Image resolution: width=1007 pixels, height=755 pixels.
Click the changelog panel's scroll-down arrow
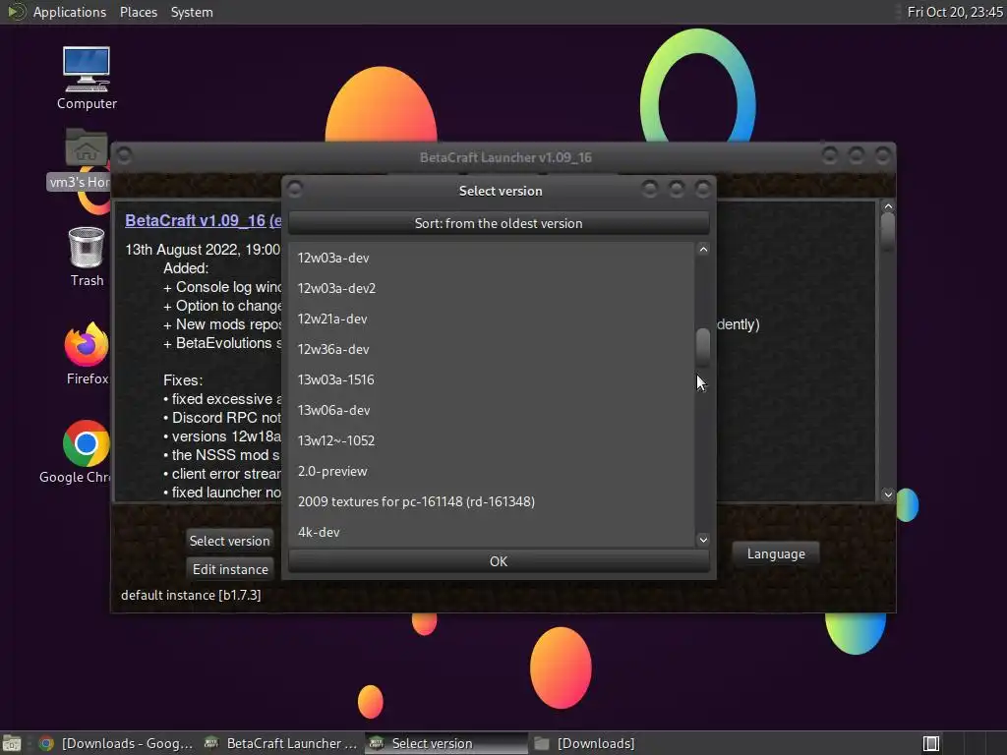click(x=888, y=494)
